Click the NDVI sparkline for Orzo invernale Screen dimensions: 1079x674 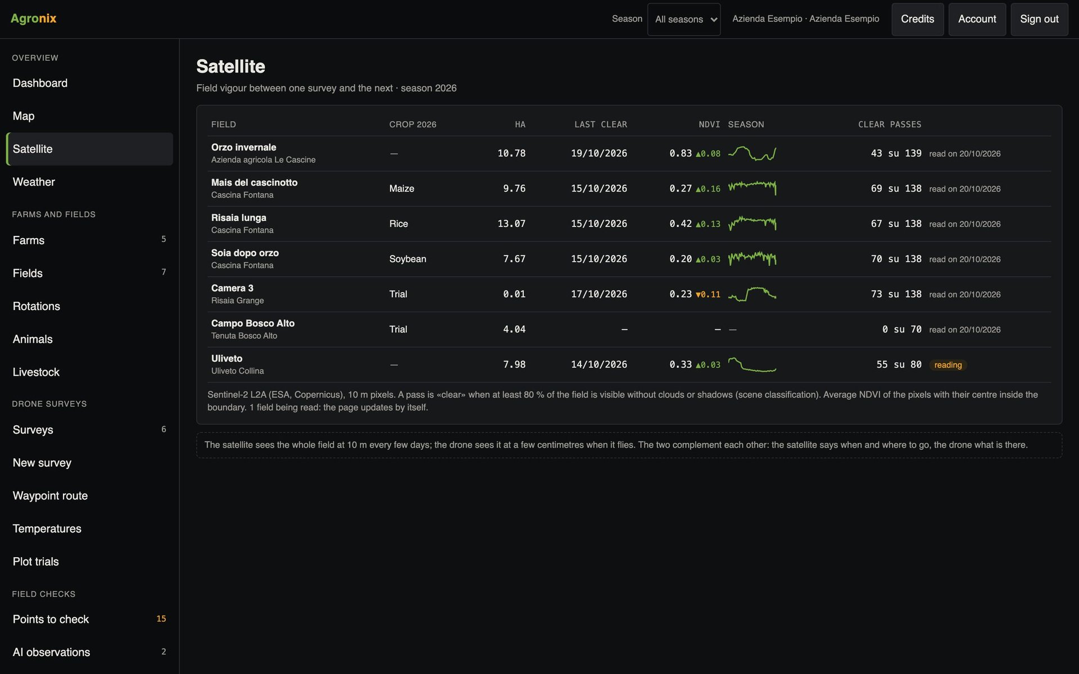point(752,153)
